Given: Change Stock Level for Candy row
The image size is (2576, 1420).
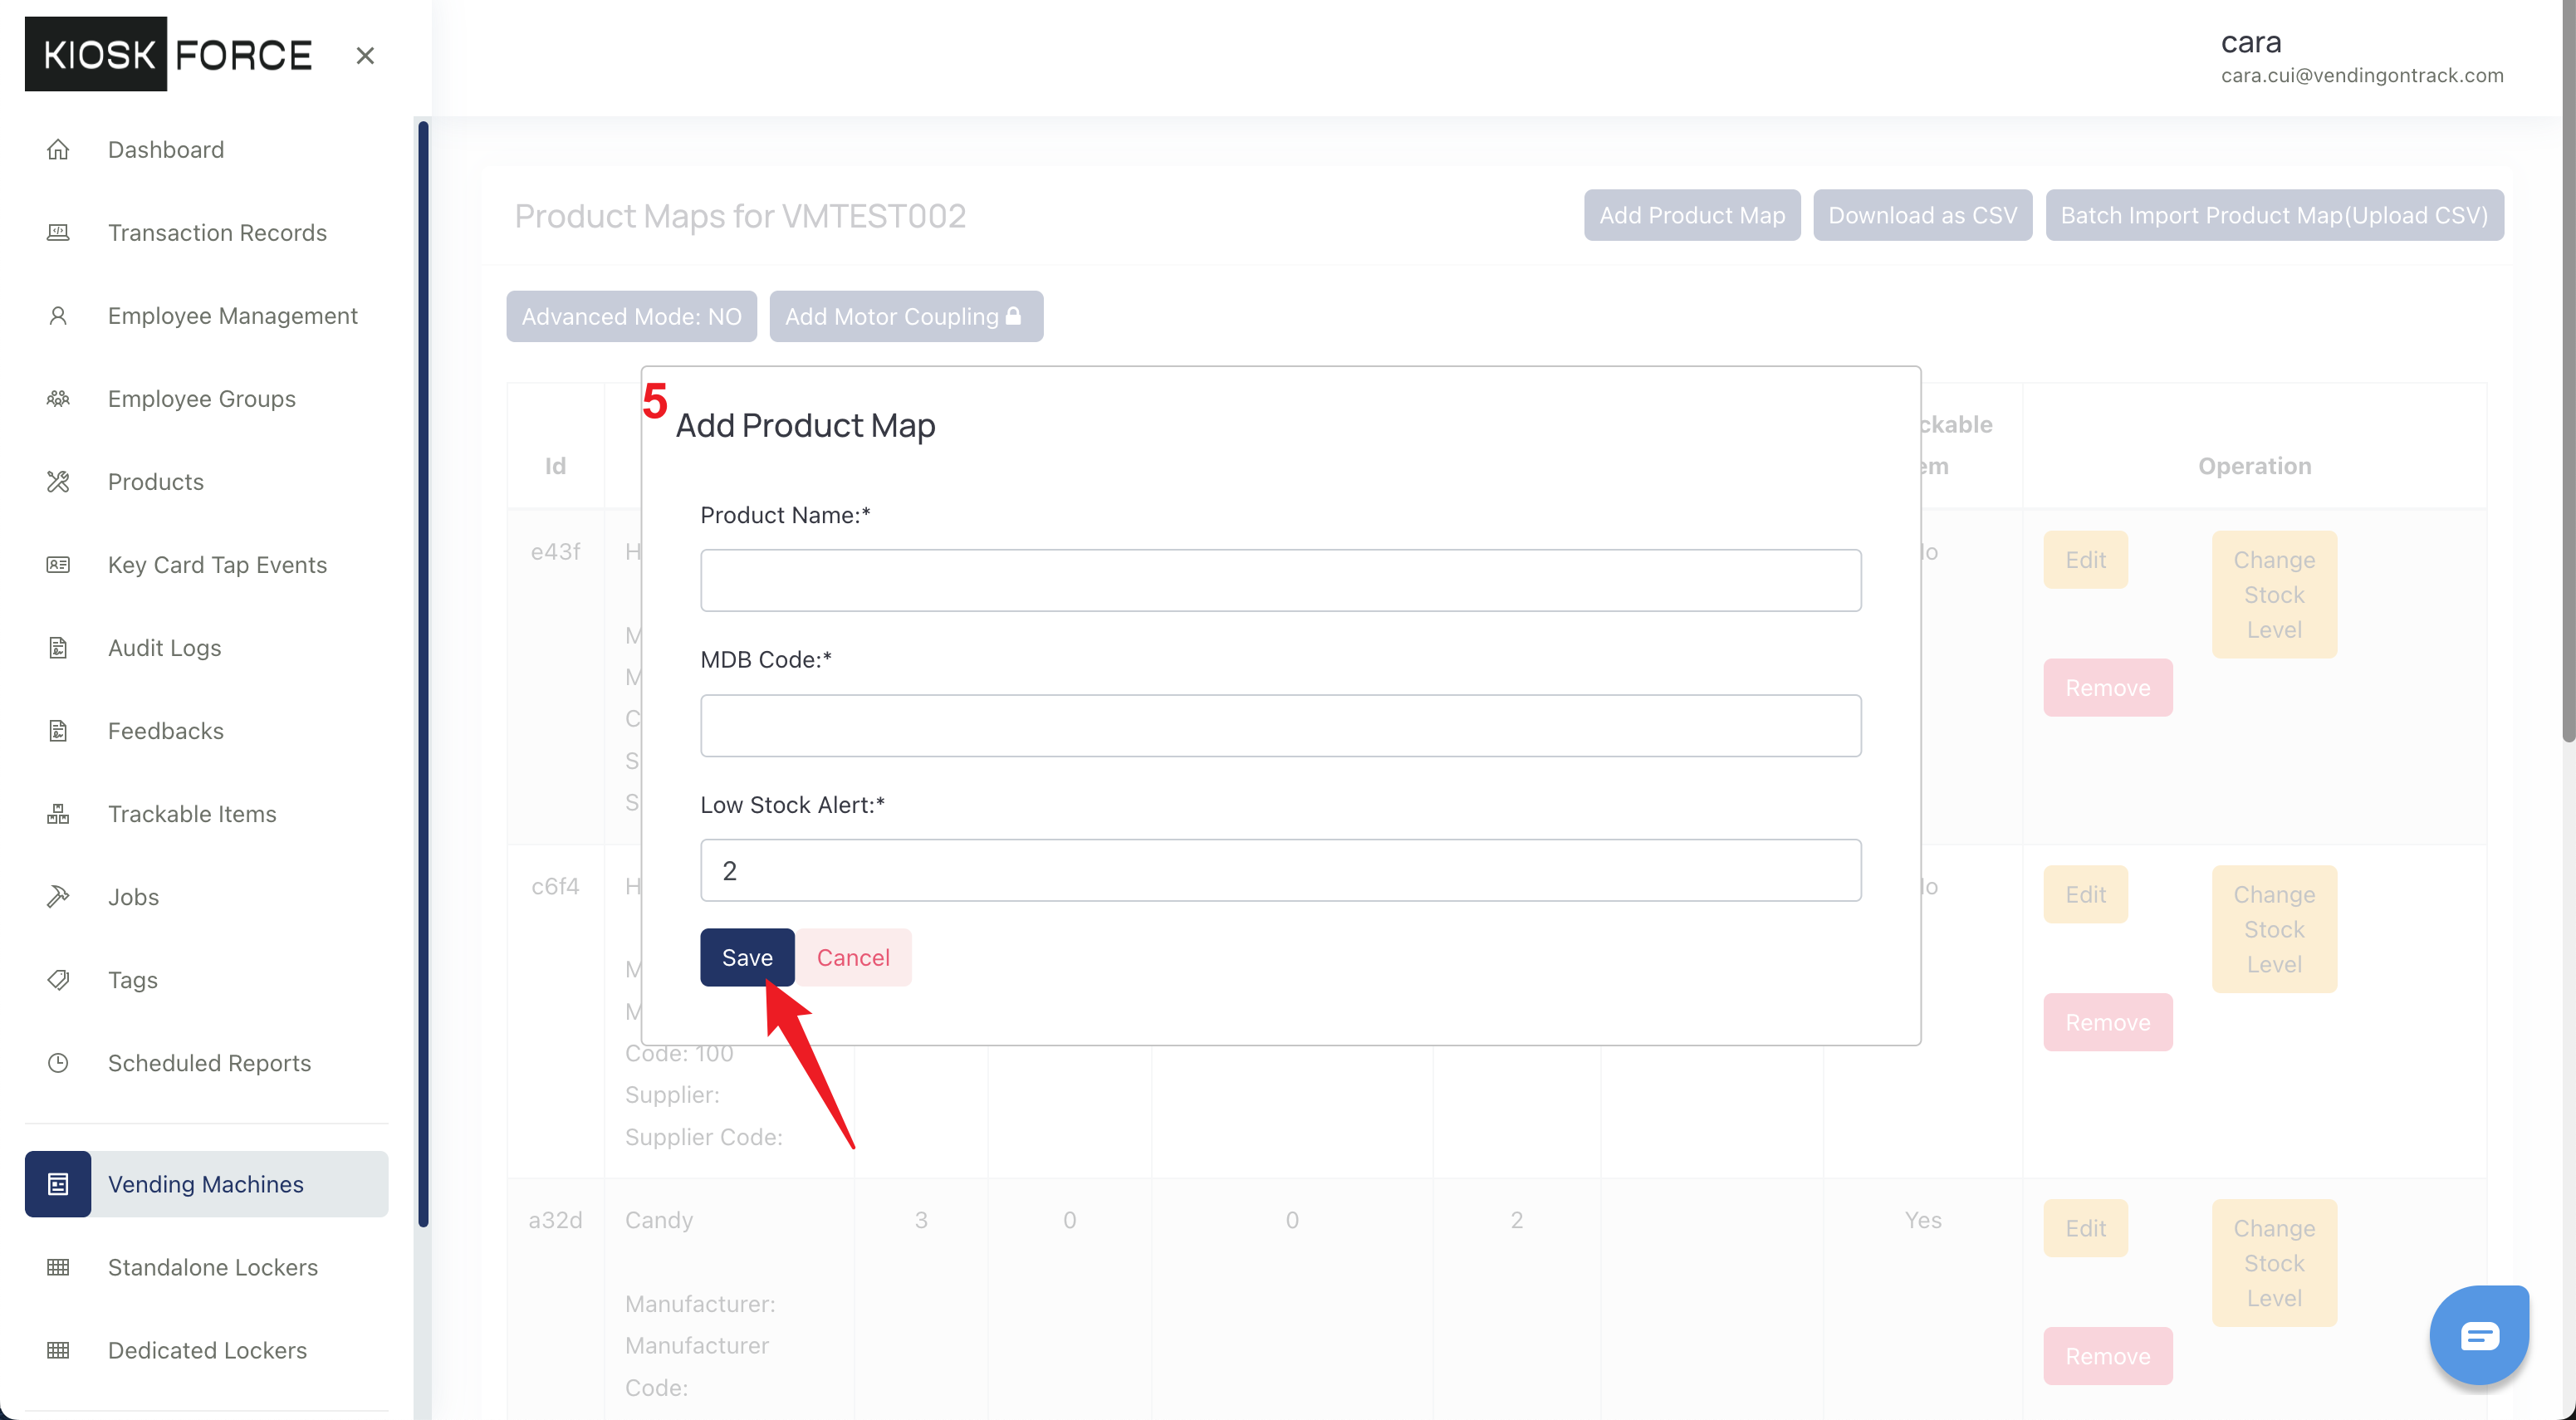Looking at the screenshot, I should [2274, 1262].
